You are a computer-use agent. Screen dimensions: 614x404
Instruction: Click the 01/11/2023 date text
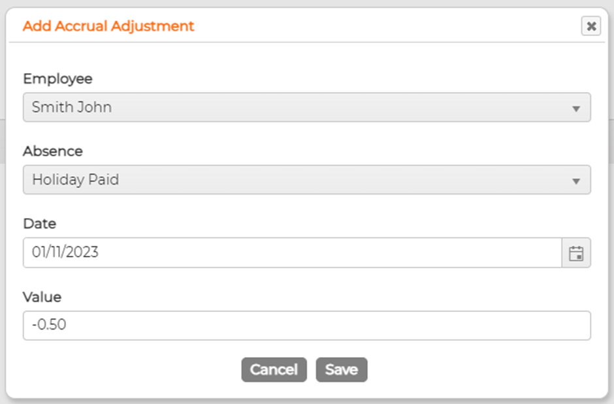tap(65, 253)
